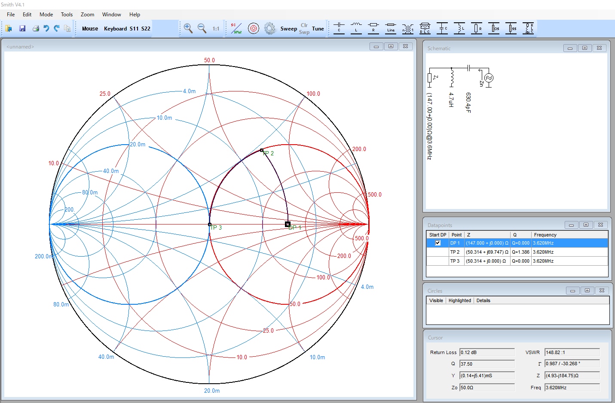Click the Return Loss value field
Screen dimensions: 615x403
pyautogui.click(x=487, y=352)
